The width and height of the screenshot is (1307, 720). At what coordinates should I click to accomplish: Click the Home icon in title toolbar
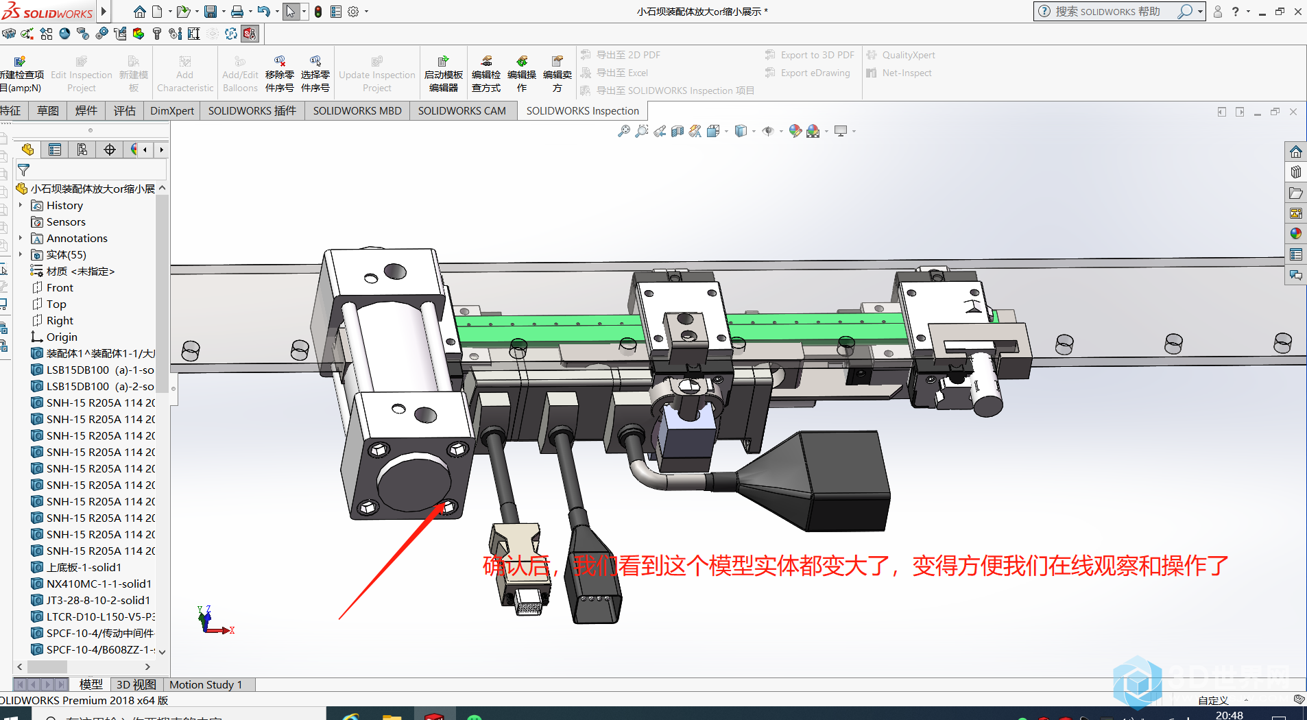(x=139, y=12)
